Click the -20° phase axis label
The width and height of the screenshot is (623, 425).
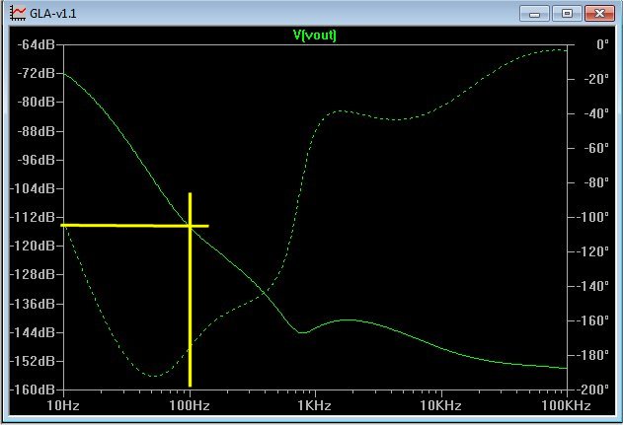point(596,79)
